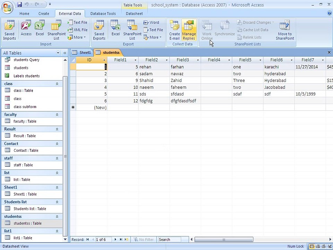The image size is (333, 250).
Task: Open Field1 column filter dropdown
Action: point(135,60)
